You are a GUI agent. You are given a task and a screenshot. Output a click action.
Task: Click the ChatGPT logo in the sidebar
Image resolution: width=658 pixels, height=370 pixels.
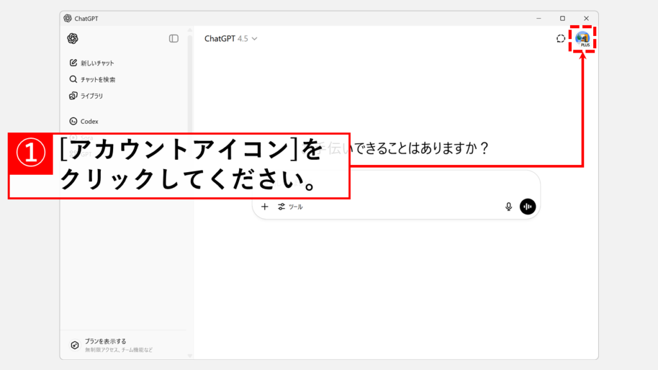(x=73, y=39)
